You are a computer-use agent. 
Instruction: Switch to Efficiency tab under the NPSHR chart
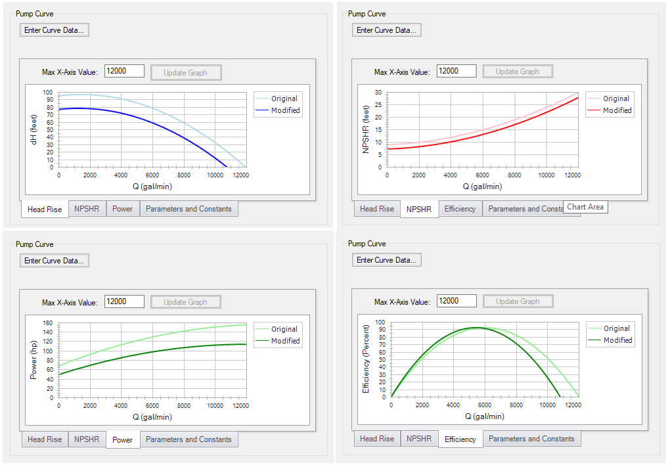pos(460,209)
